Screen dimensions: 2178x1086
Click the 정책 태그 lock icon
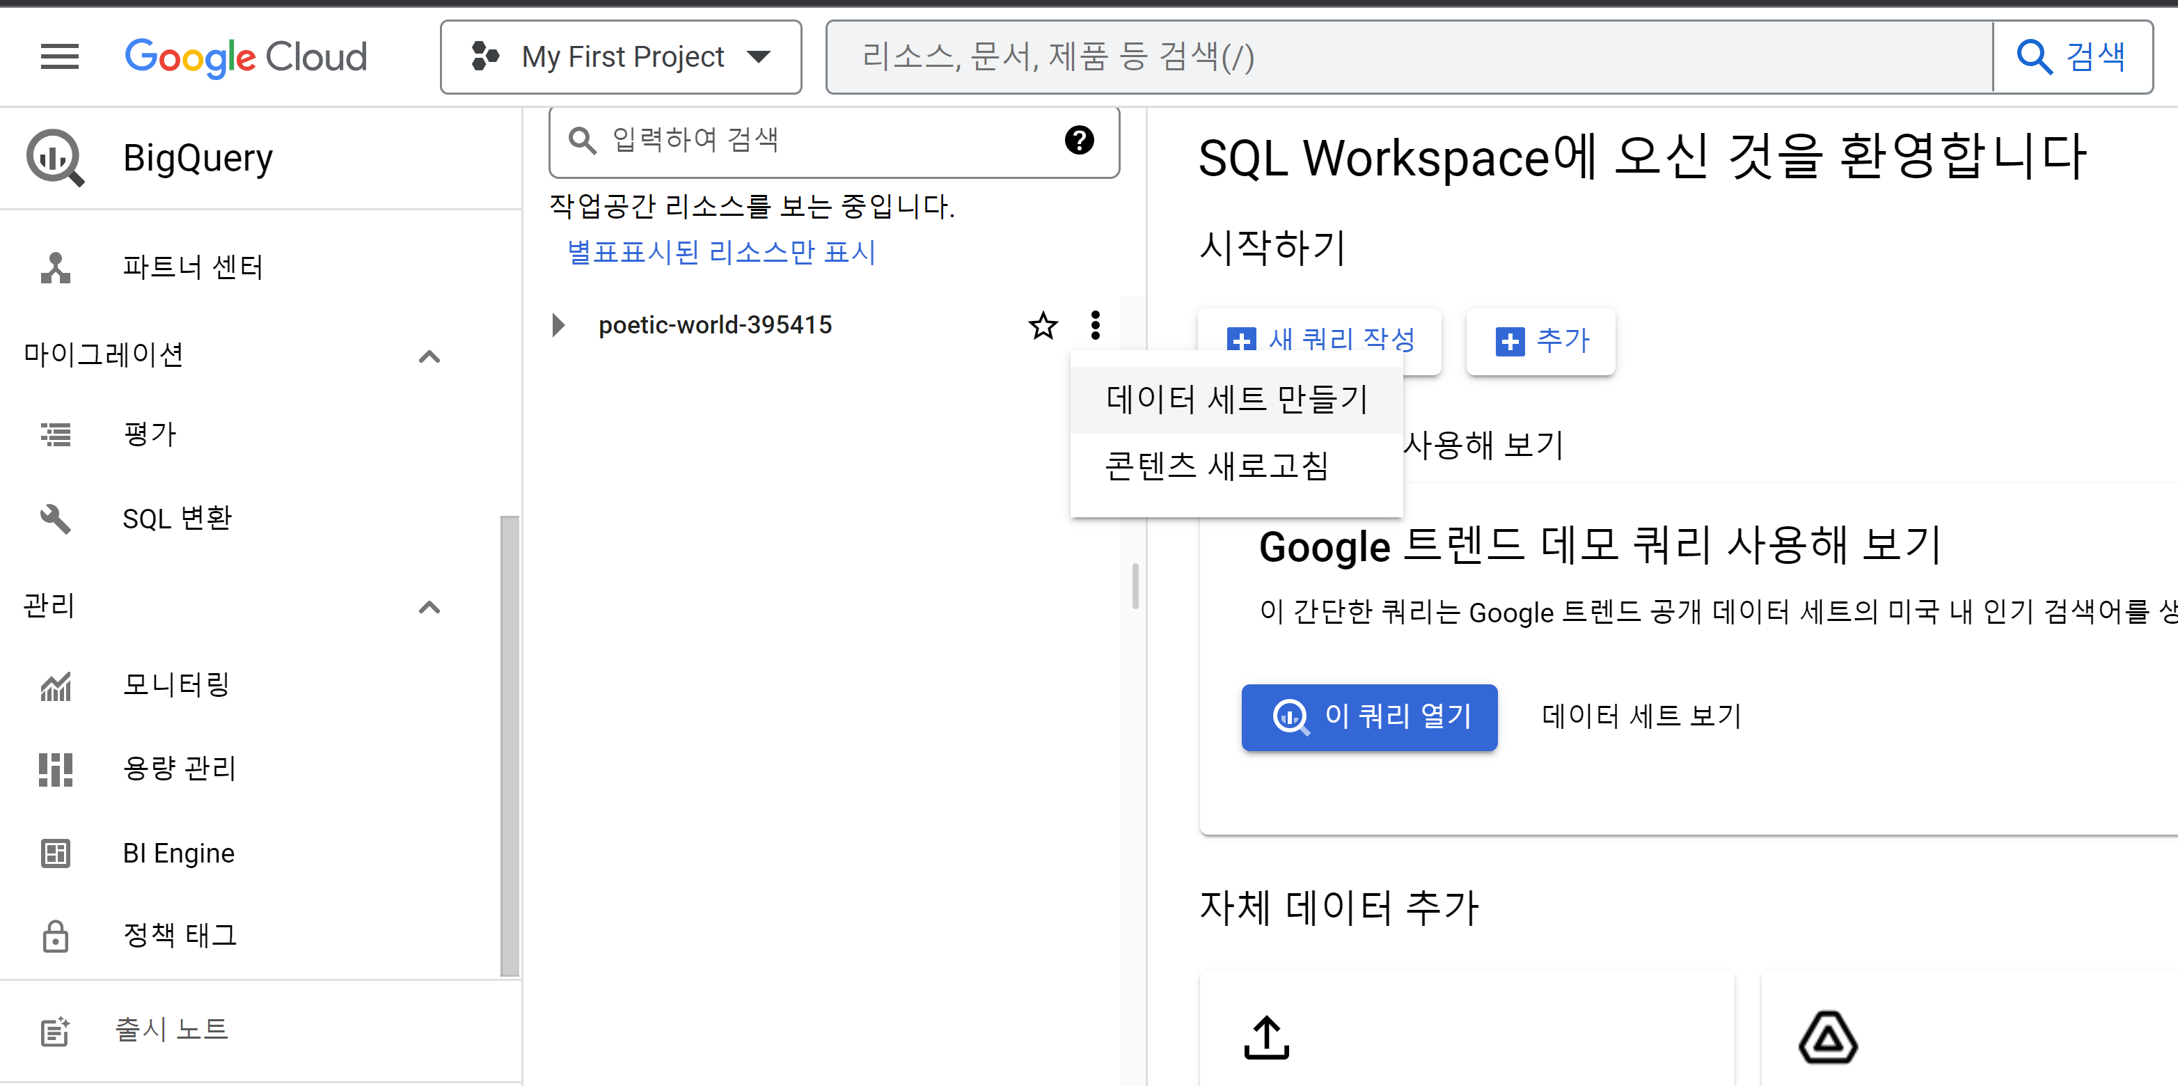(56, 936)
